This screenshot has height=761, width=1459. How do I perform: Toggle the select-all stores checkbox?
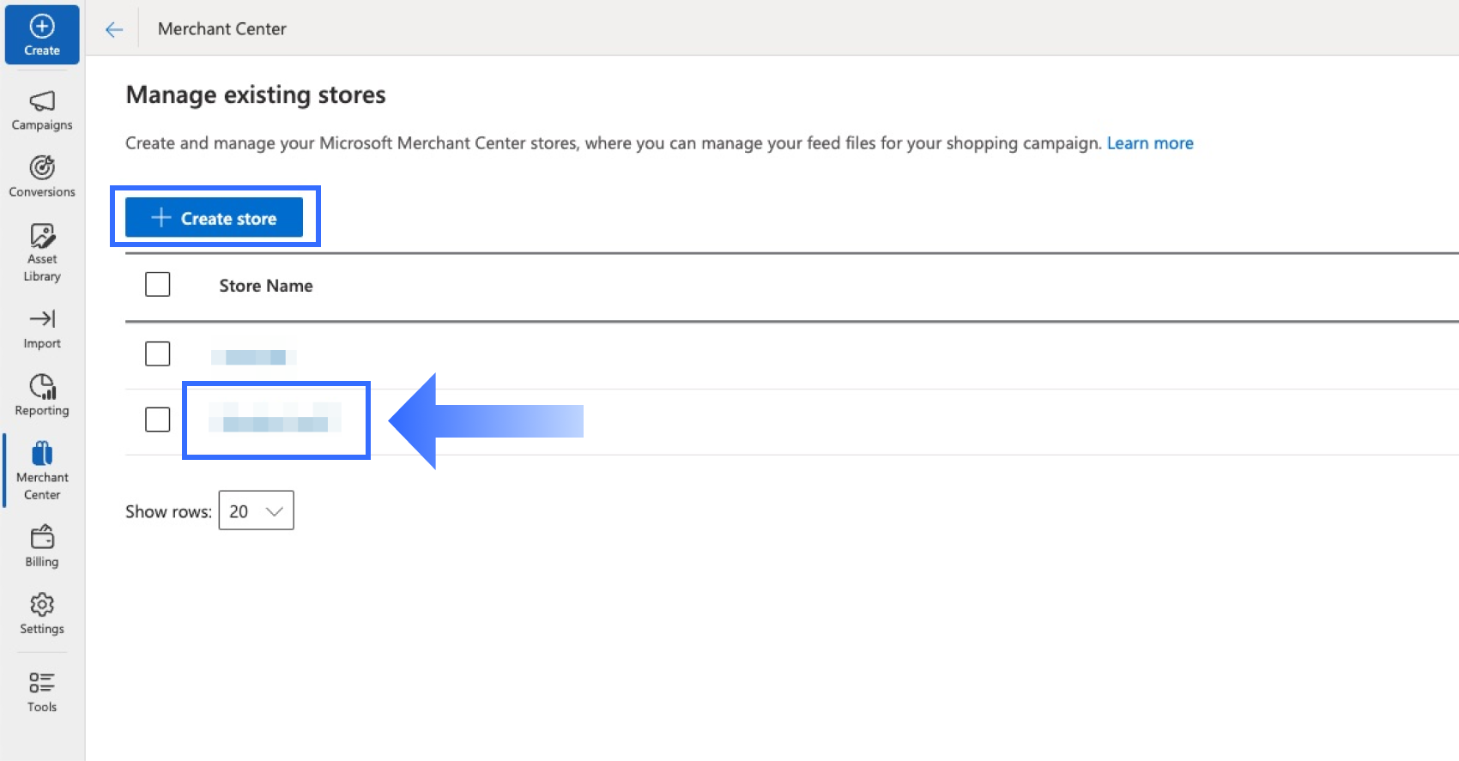(158, 284)
